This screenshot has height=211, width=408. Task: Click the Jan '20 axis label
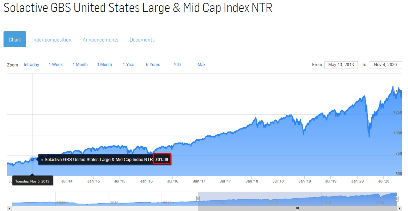(x=358, y=181)
